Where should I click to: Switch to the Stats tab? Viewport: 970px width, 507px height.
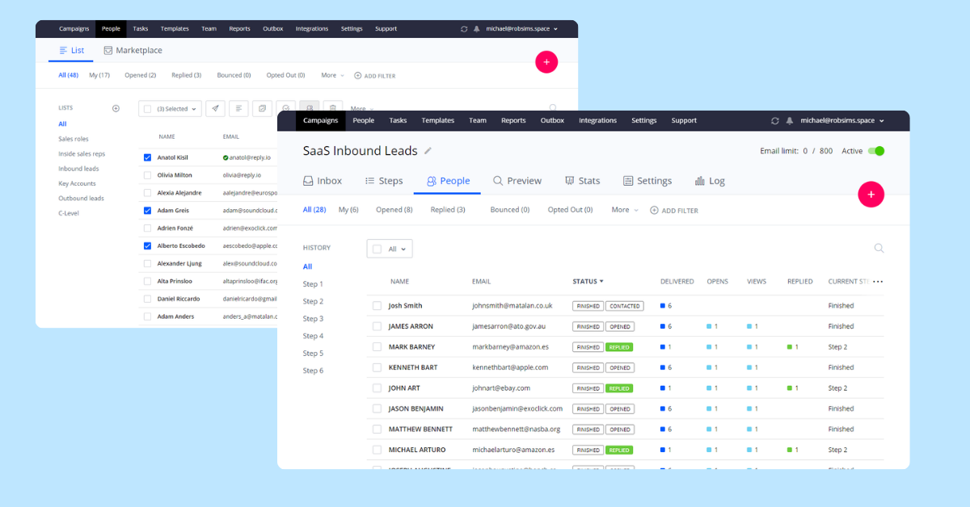point(582,181)
